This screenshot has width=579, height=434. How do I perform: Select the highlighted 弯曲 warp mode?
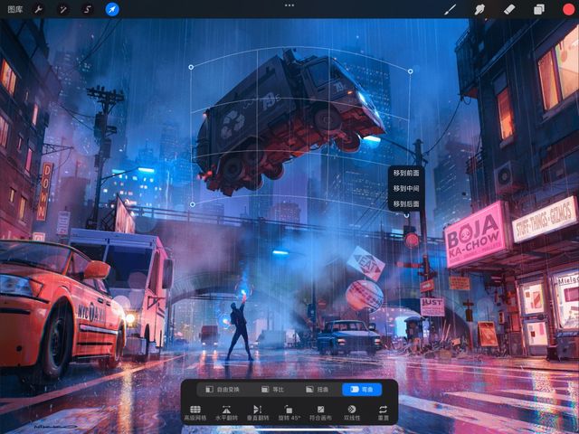pyautogui.click(x=362, y=389)
